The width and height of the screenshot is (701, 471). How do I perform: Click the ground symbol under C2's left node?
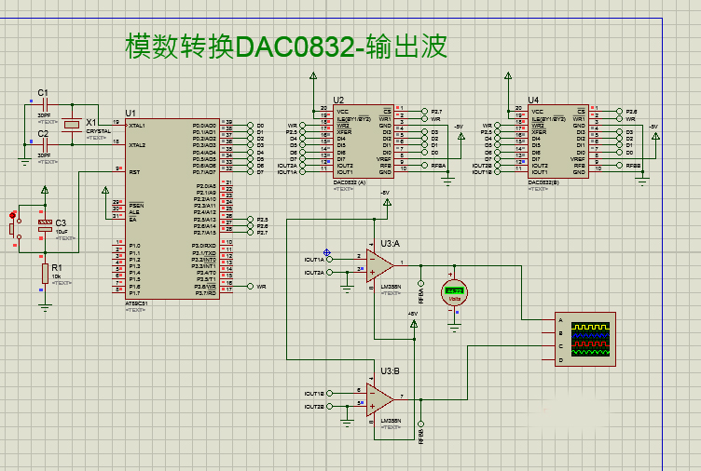coord(24,162)
